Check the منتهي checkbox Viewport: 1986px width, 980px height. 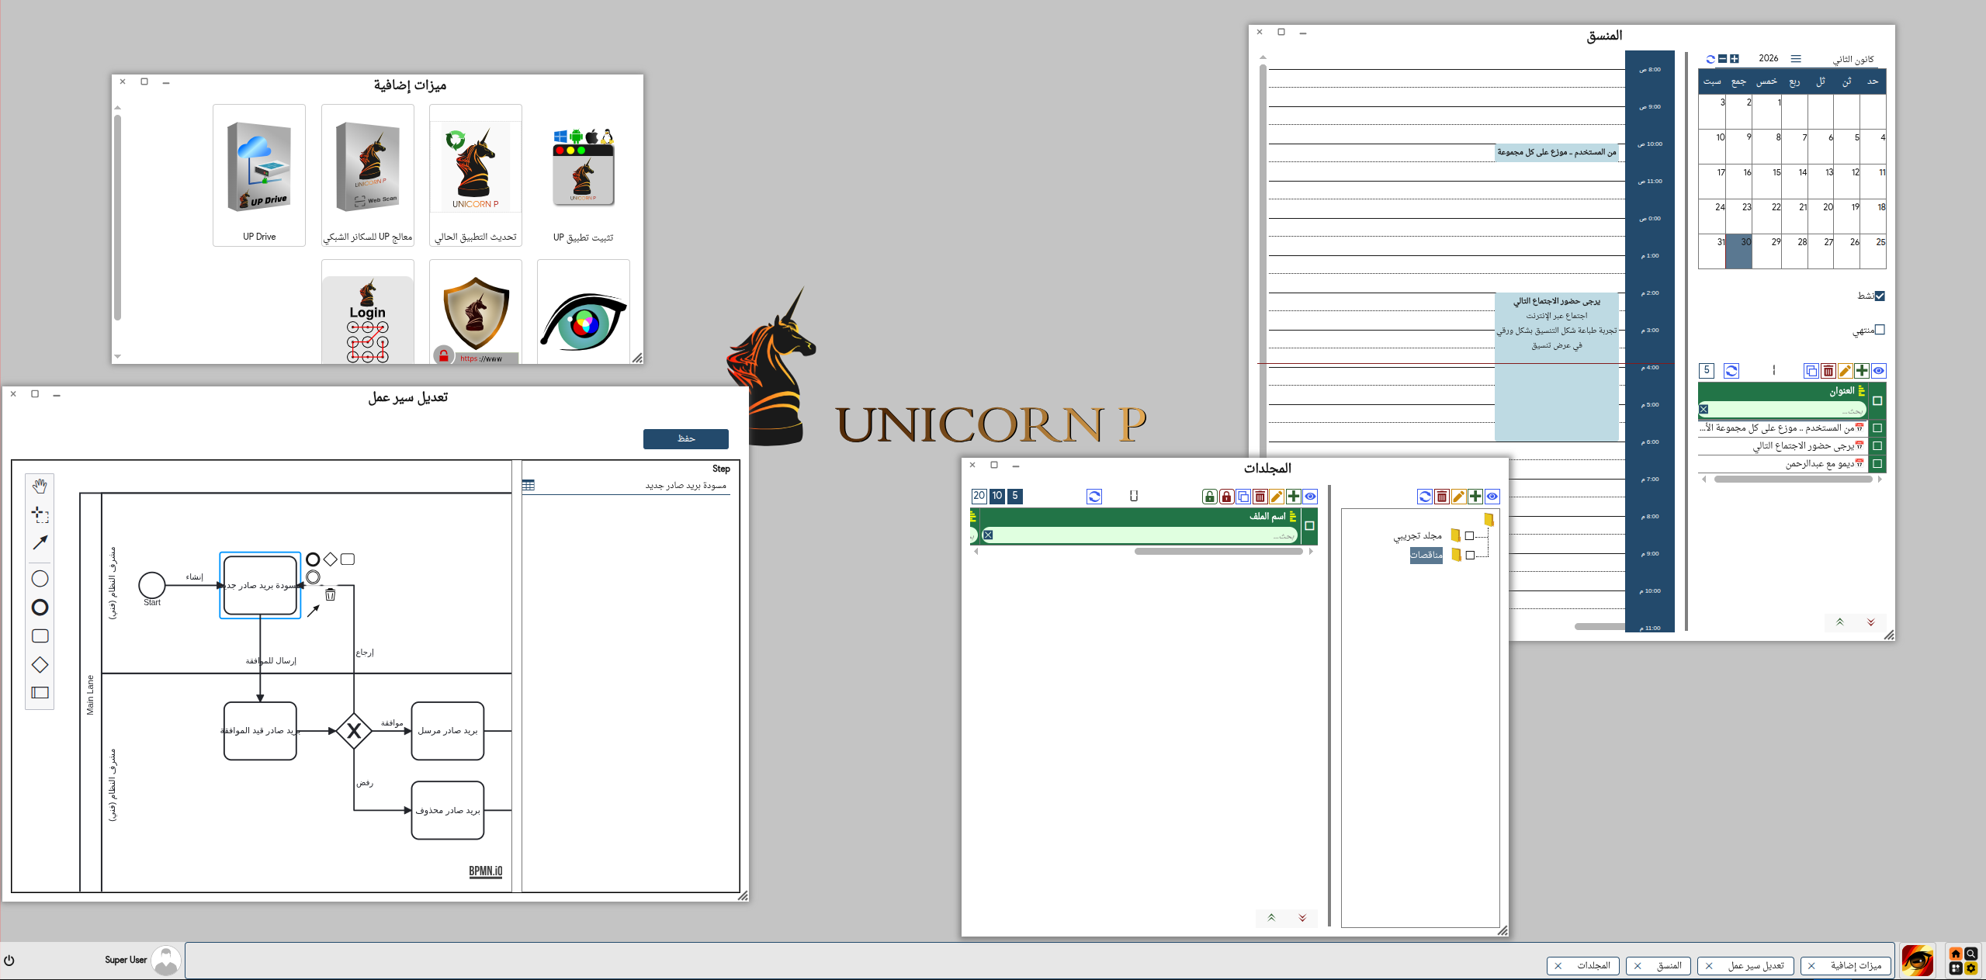[1880, 330]
